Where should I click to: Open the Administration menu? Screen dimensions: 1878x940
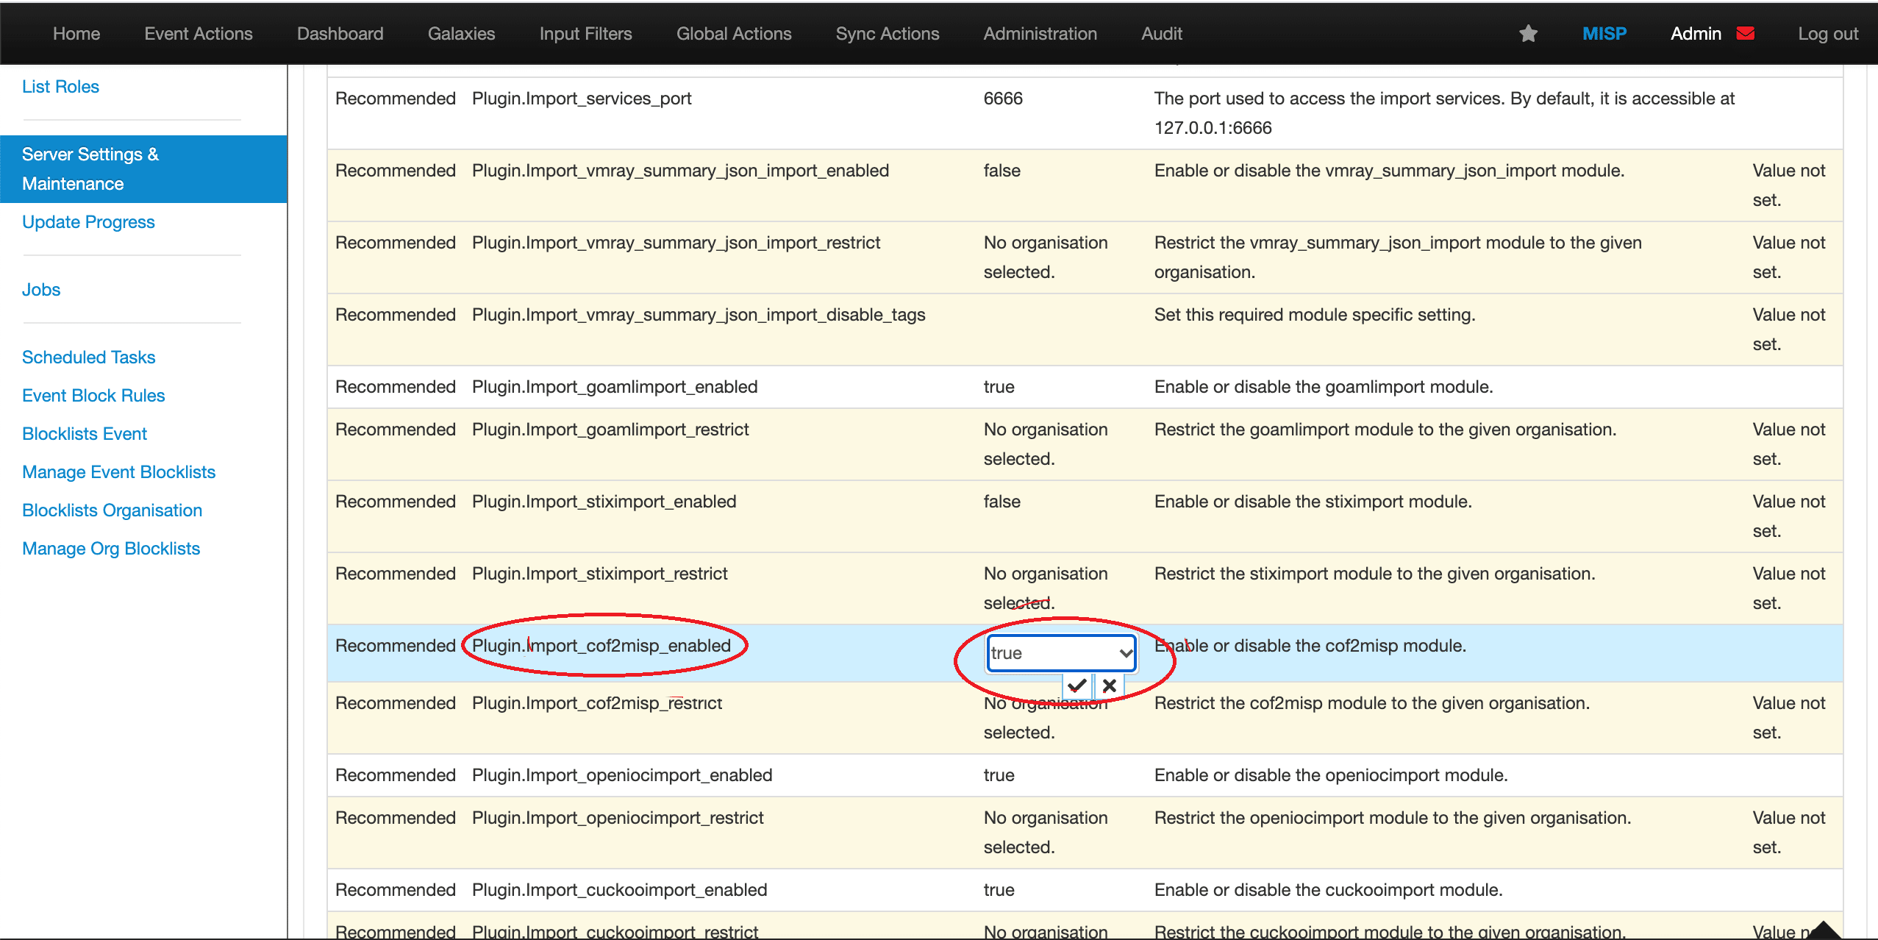(x=1039, y=33)
